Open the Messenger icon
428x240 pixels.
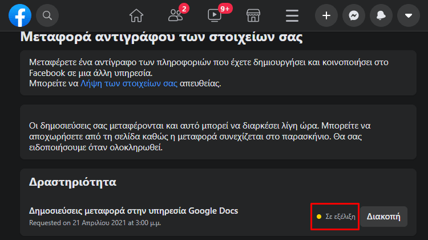coord(354,15)
